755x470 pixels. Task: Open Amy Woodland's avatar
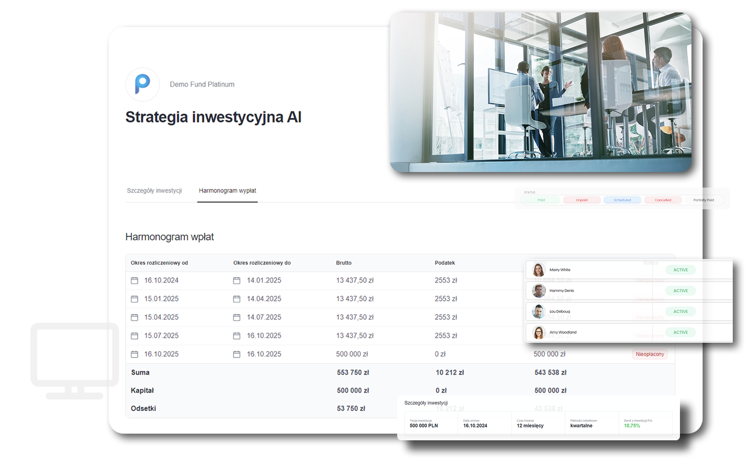pos(539,332)
